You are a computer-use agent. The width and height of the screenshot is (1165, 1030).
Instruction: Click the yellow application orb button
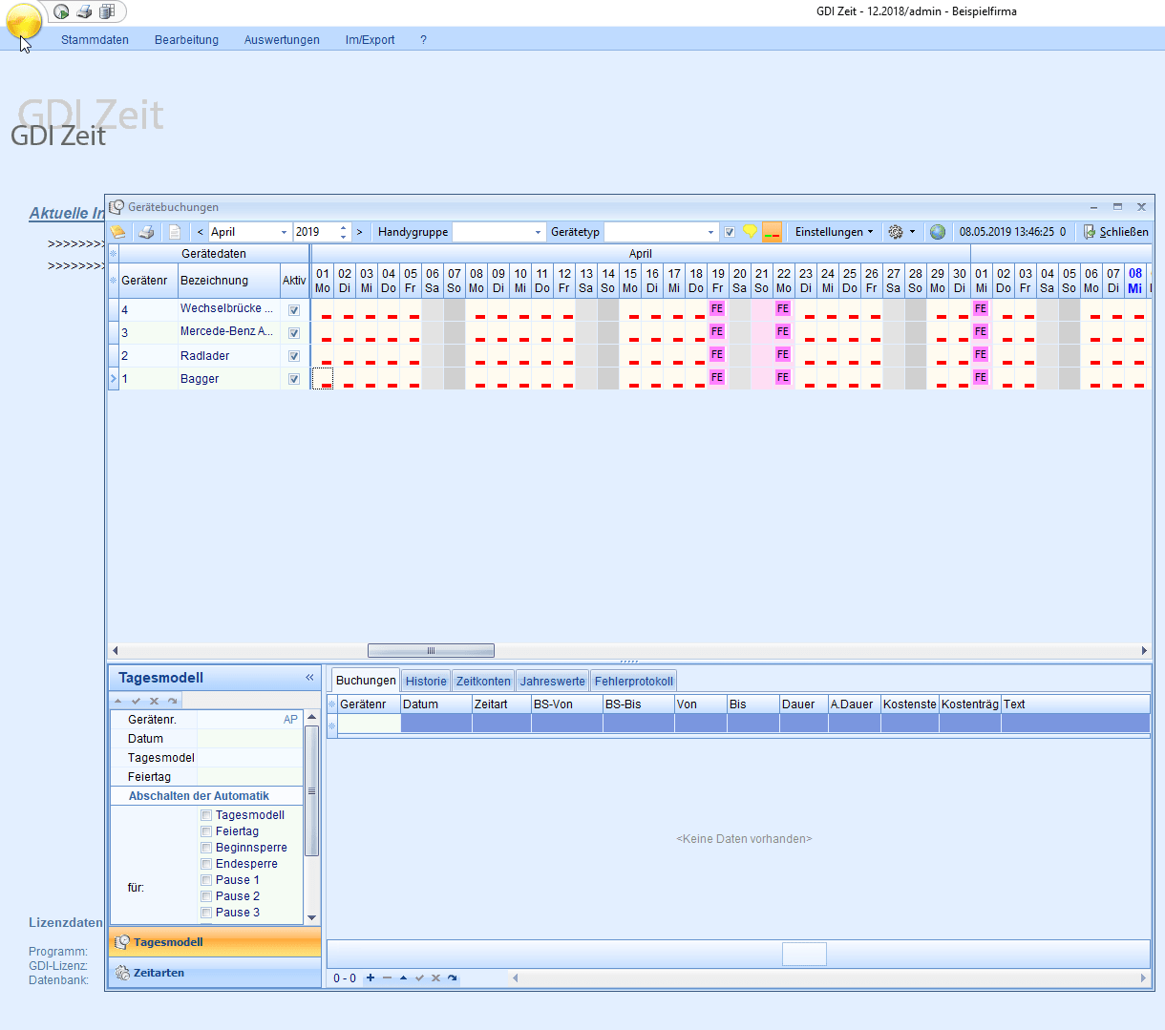24,20
